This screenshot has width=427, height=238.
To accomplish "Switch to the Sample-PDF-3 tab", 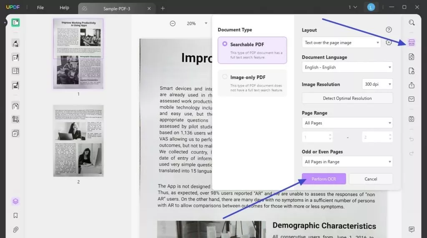I will click(117, 9).
